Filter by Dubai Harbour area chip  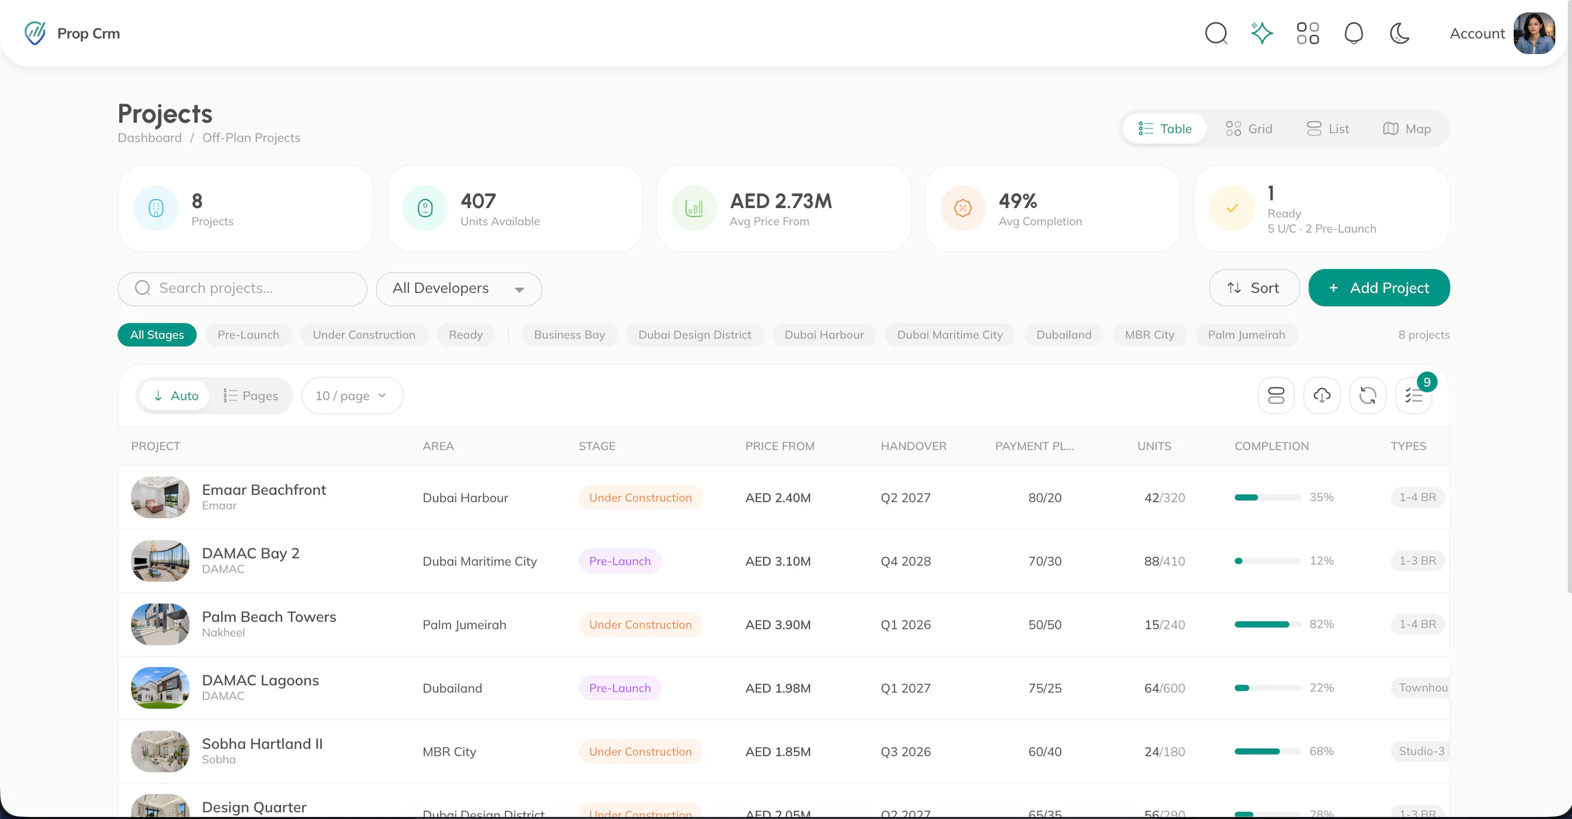coord(824,335)
